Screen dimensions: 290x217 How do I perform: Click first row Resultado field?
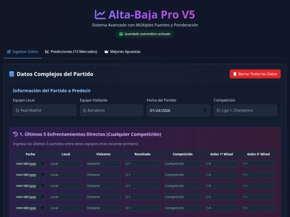click(142, 163)
